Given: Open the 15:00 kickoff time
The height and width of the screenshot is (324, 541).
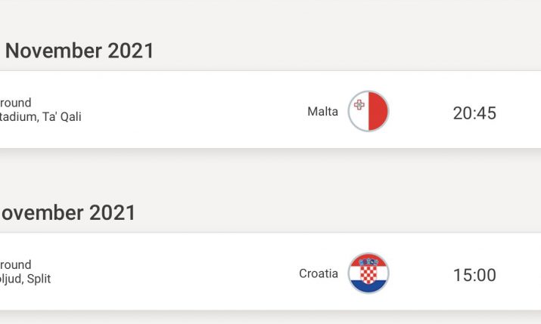Looking at the screenshot, I should pyautogui.click(x=474, y=275).
